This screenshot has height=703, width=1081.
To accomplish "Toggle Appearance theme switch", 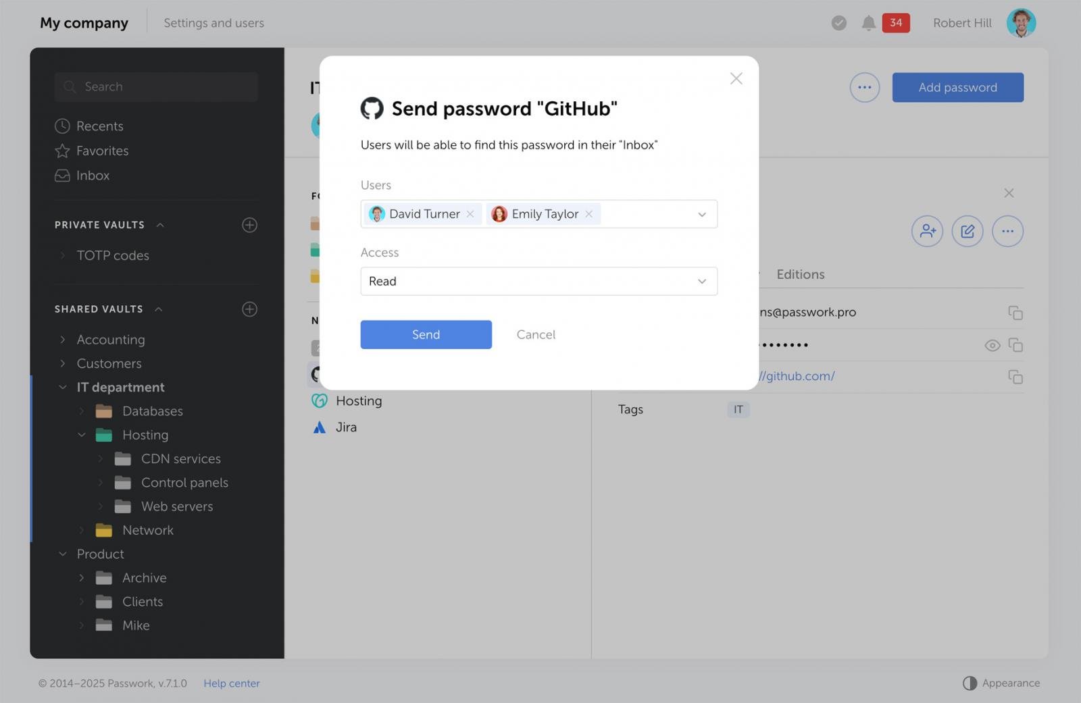I will [970, 683].
